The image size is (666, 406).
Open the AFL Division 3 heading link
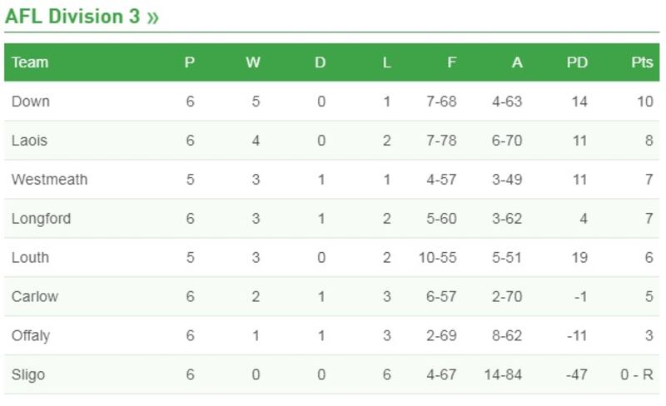coord(82,17)
